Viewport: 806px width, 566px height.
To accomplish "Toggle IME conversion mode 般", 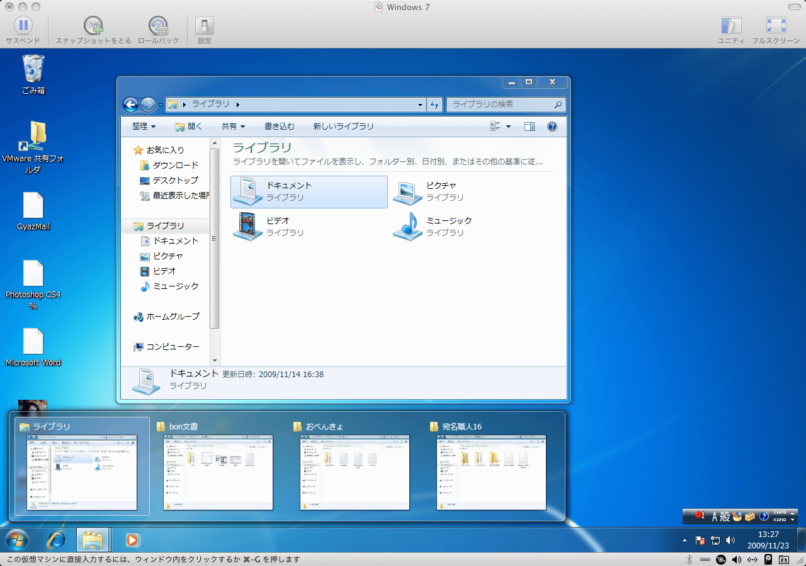I will point(725,516).
